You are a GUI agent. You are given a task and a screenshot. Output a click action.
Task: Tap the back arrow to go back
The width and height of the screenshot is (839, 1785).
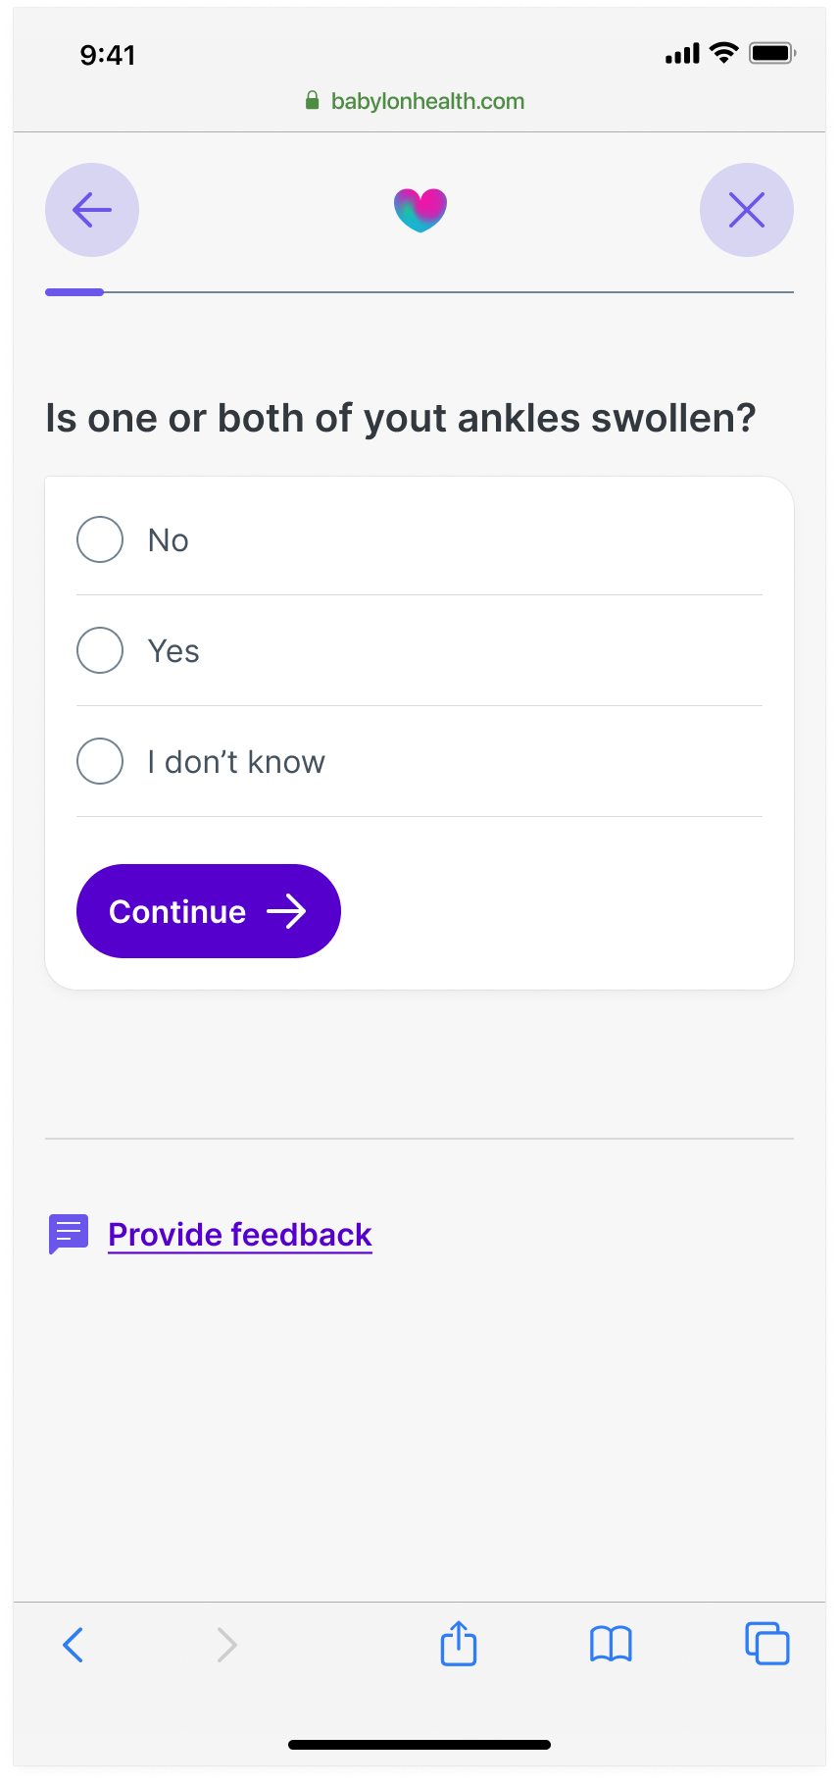(91, 210)
